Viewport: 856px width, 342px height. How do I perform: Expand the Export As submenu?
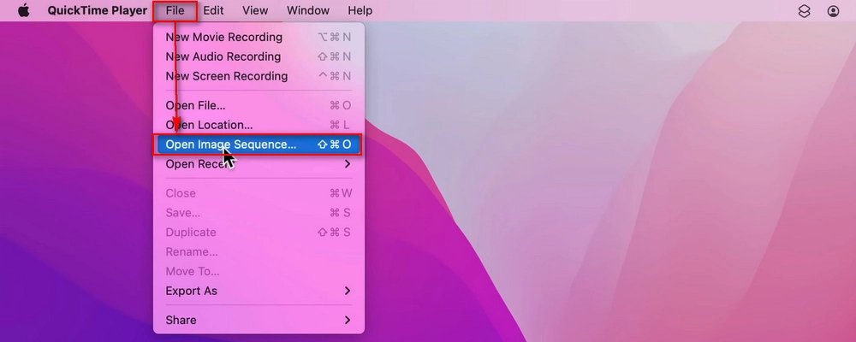[x=259, y=291]
